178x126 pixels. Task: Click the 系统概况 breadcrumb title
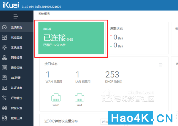coord(44,14)
